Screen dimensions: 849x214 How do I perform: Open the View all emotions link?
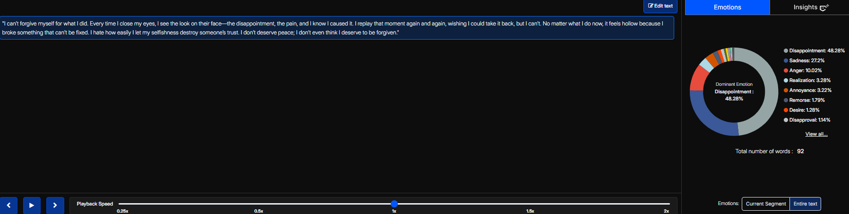(816, 134)
